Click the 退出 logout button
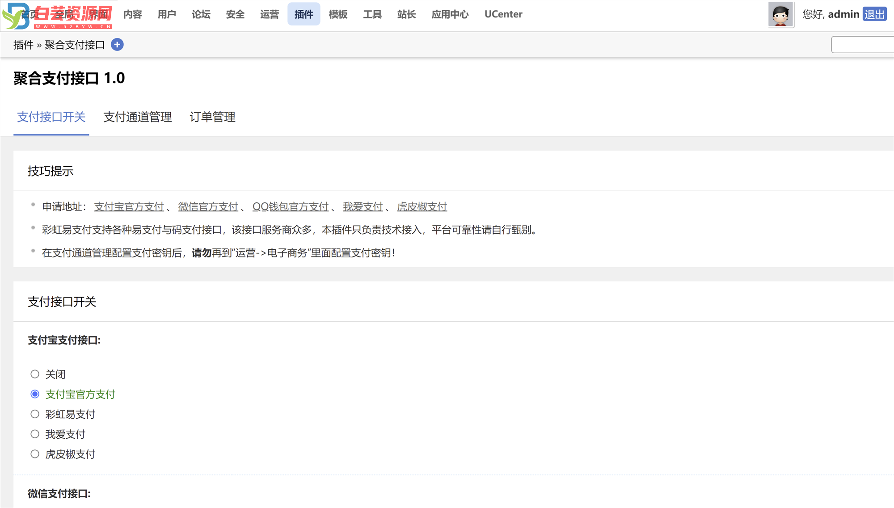The image size is (894, 508). click(x=875, y=14)
